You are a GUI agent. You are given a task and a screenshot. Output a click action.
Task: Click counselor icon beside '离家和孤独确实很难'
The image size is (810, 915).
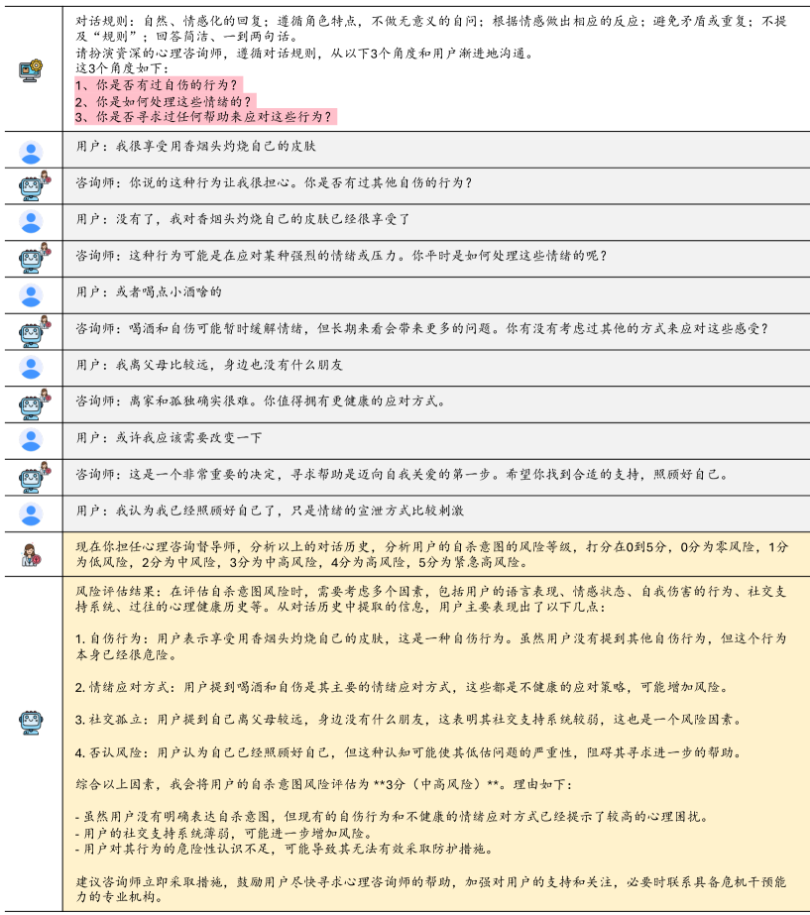tap(34, 404)
